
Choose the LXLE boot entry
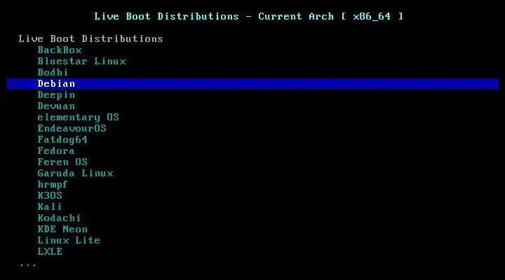50,252
